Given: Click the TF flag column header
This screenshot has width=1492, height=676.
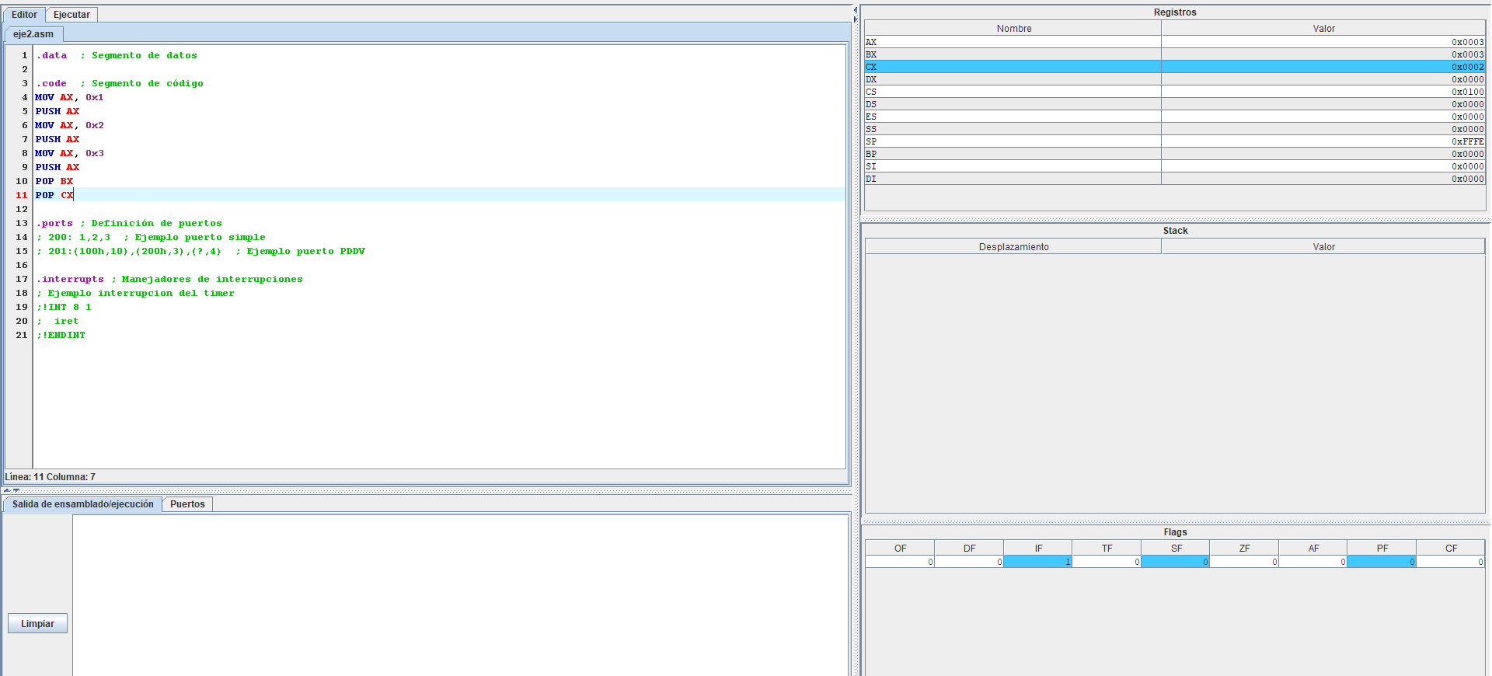Looking at the screenshot, I should coord(1107,549).
